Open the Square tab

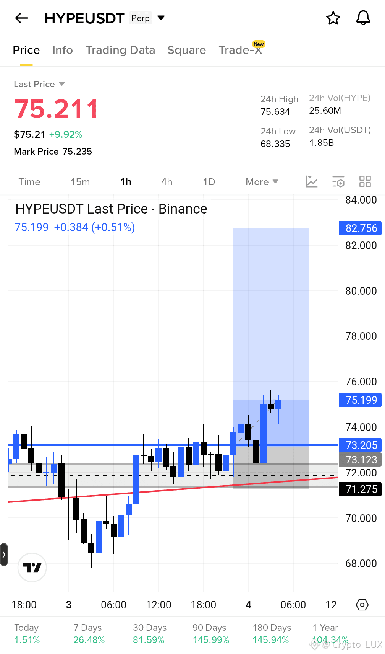pos(186,50)
